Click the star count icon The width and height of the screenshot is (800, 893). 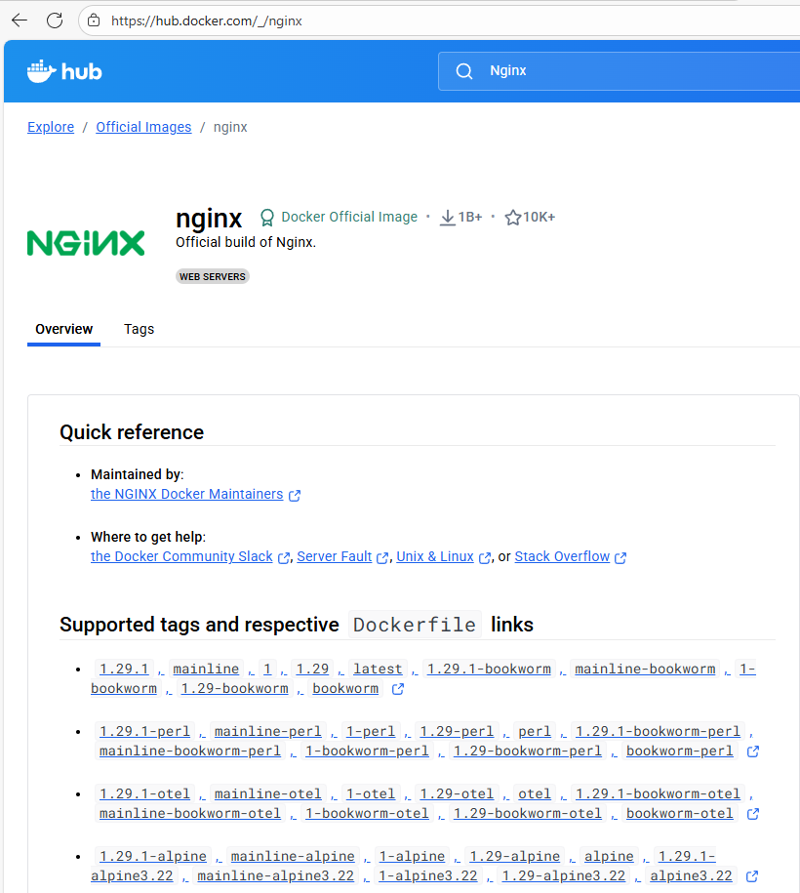coord(512,218)
